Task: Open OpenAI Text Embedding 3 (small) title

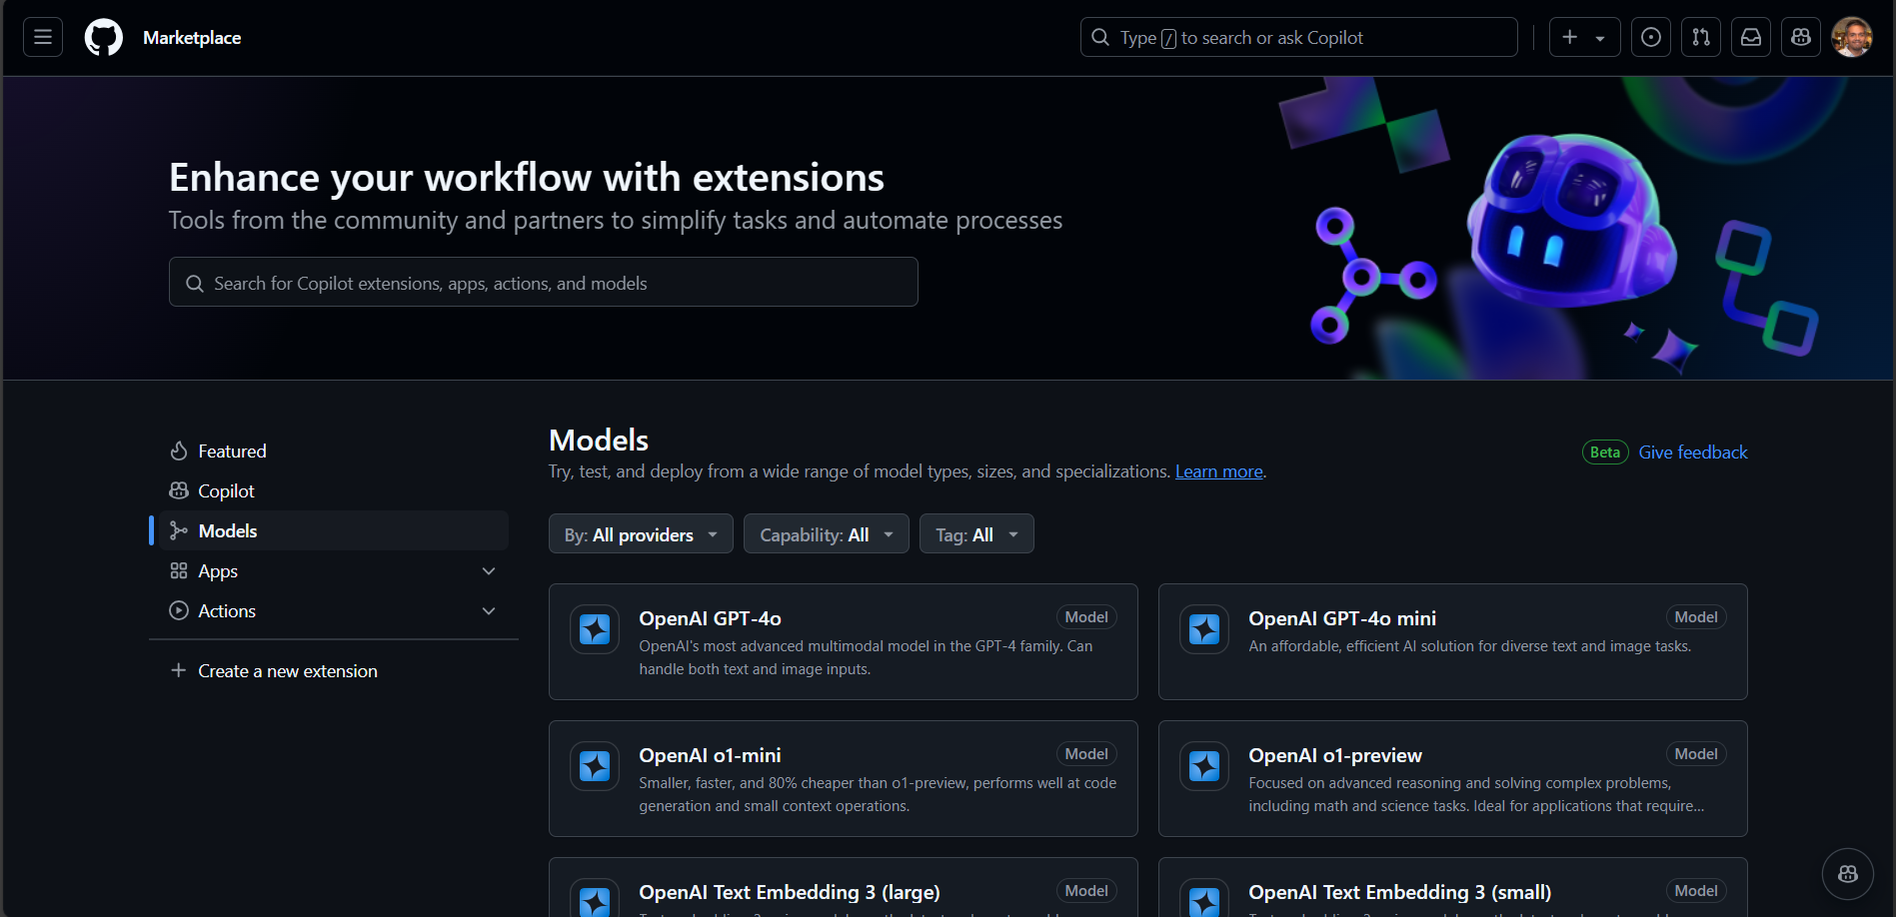Action: [x=1400, y=892]
